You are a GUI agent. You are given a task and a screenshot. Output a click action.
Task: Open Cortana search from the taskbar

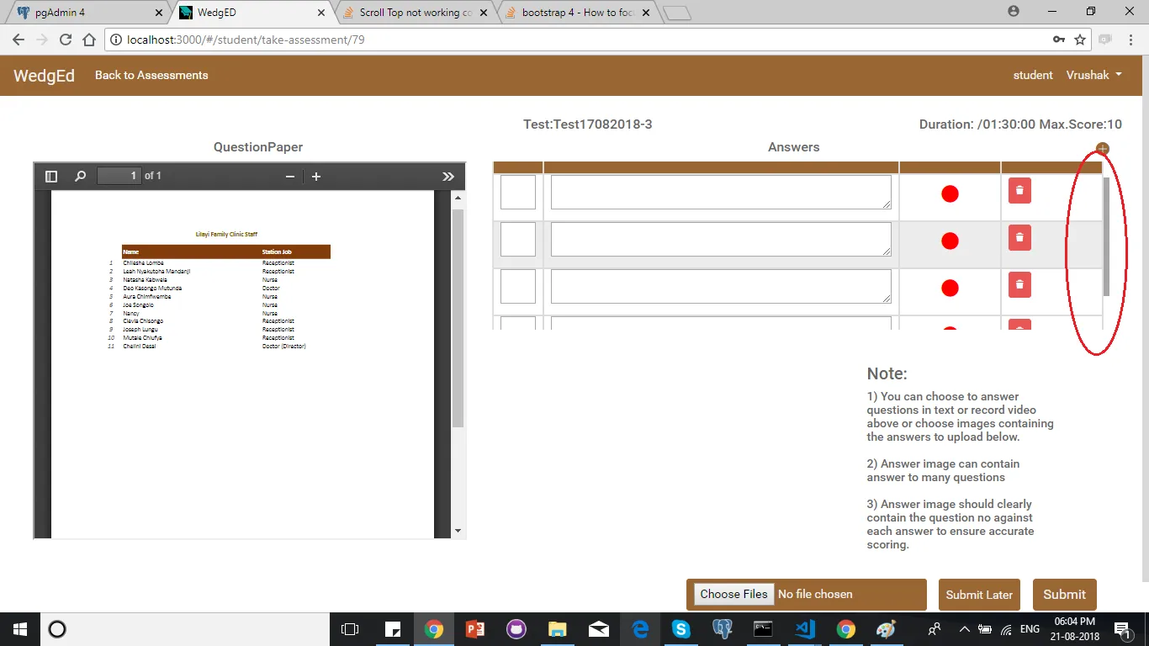tap(57, 629)
